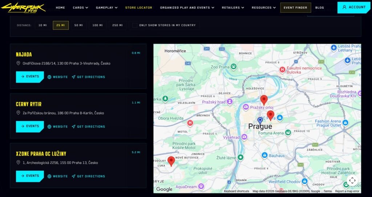Go to the Home menu item
This screenshot has width=372, height=197.
coord(60,8)
